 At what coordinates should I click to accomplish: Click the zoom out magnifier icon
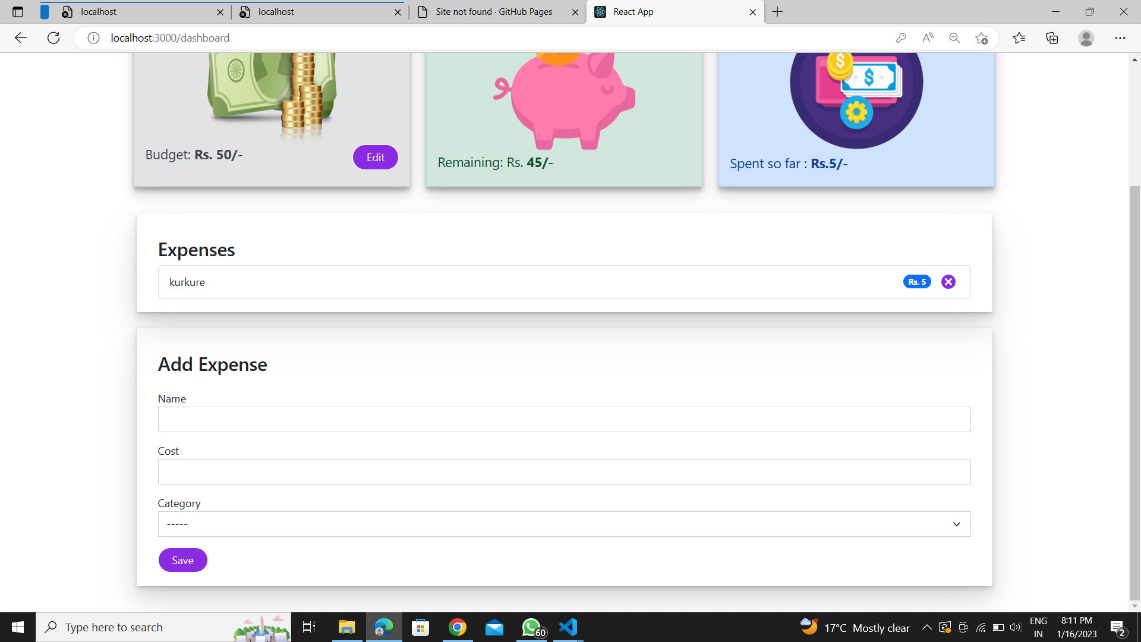pos(954,38)
